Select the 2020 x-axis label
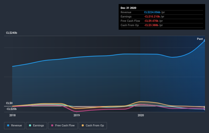Image resolution: width=209 pixels, height=133 pixels. 141,115
